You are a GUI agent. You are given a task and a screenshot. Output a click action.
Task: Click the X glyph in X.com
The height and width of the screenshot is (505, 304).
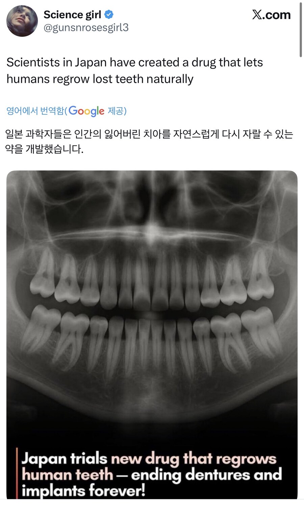(257, 15)
